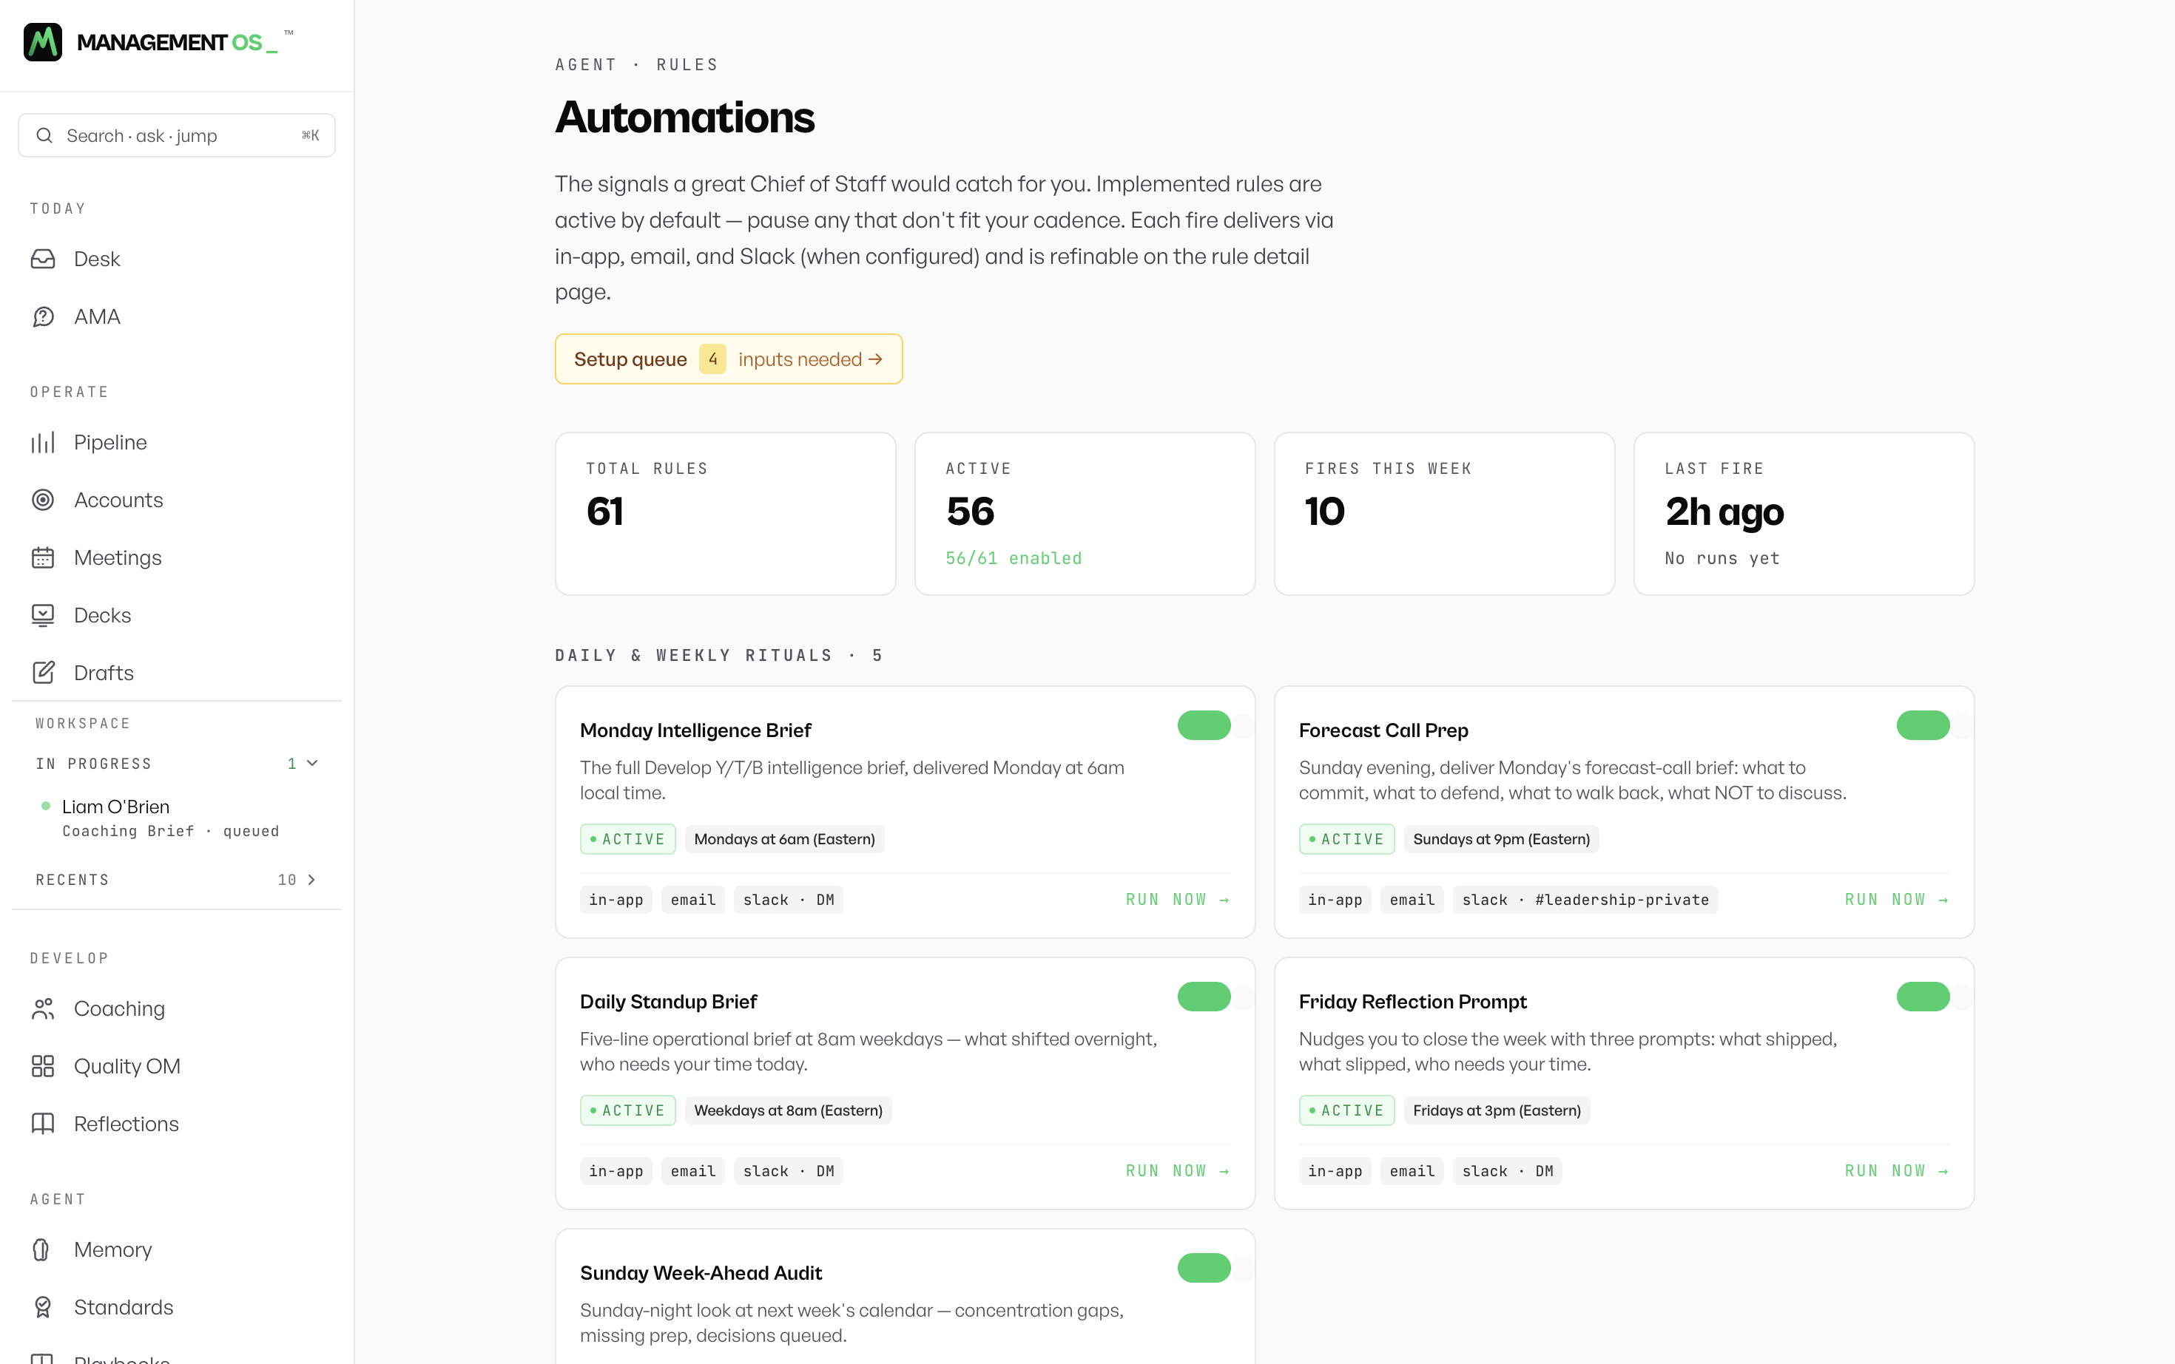This screenshot has width=2175, height=1364.
Task: Run Daily Standup Brief now
Action: pos(1178,1171)
